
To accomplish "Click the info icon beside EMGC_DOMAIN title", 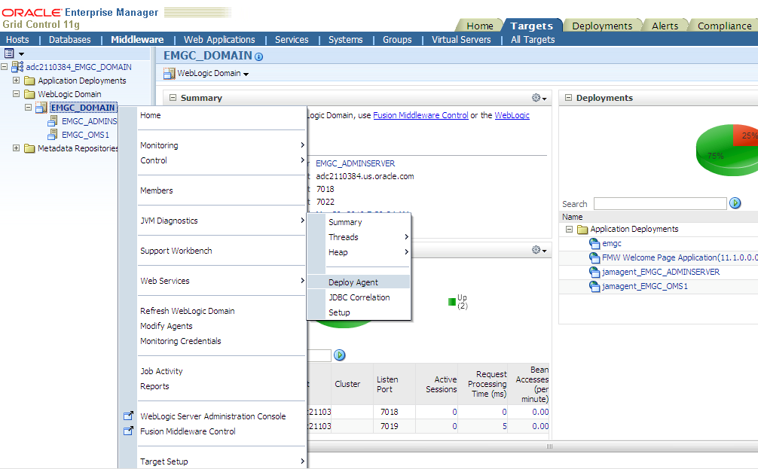I will click(258, 57).
